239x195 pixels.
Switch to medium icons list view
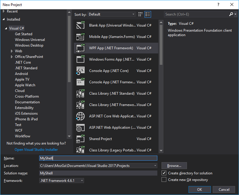coord(148,14)
